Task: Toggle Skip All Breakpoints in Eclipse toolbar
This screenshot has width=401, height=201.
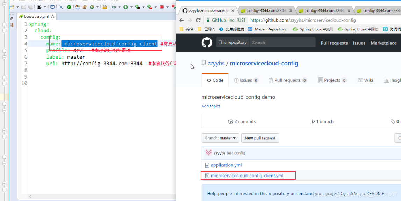Action: [60, 7]
